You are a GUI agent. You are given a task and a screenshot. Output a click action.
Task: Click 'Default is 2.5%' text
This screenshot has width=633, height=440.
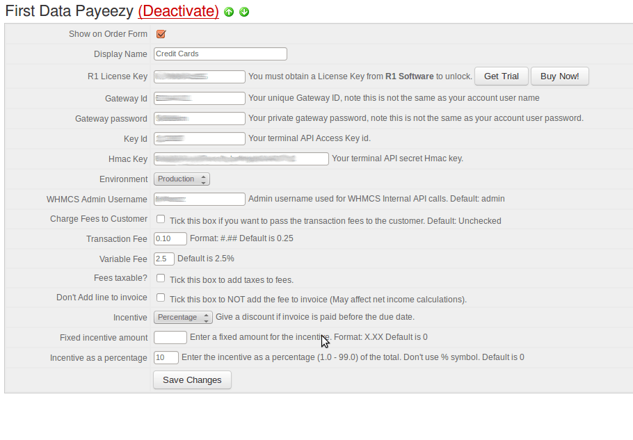tap(206, 259)
